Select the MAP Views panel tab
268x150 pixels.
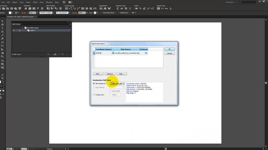(16, 24)
